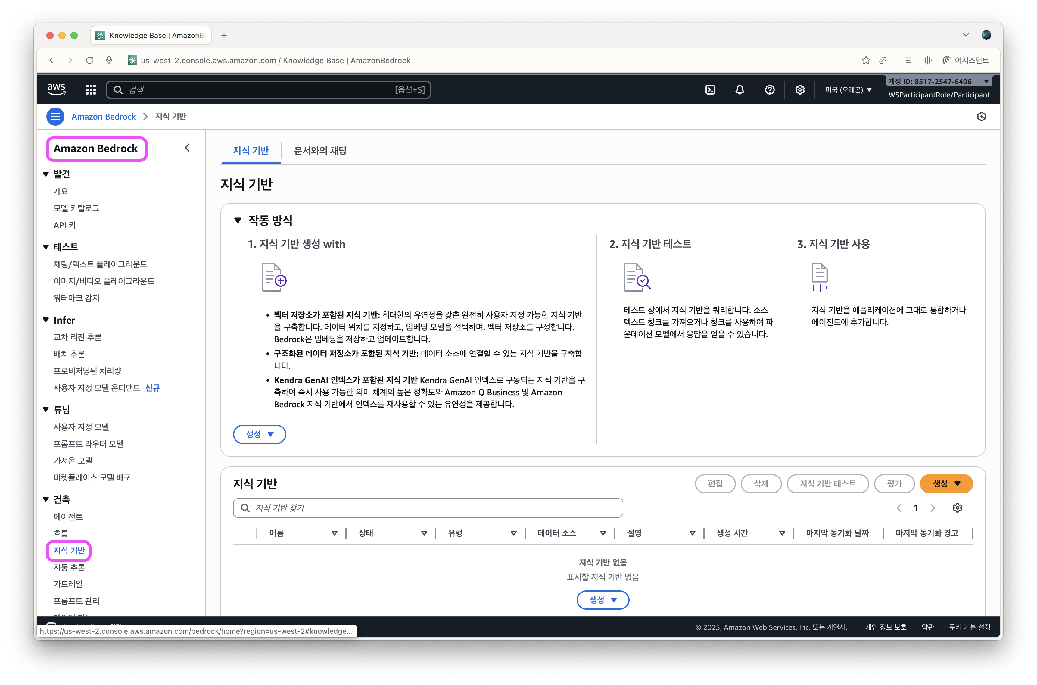Click the site icon in address bar
1037x685 pixels.
coord(132,60)
